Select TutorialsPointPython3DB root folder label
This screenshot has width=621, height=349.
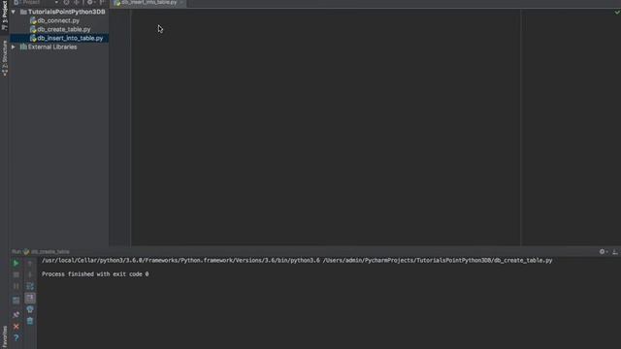[x=67, y=12]
